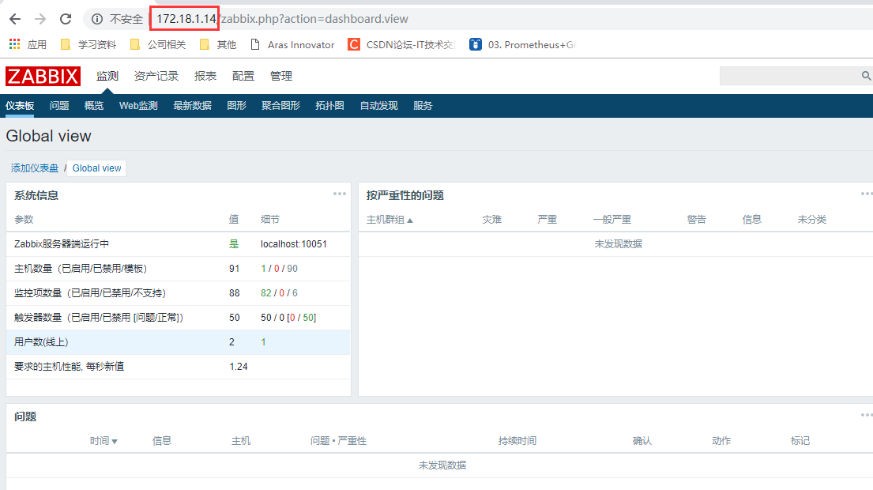Open the 学习资料 bookmark folder
Viewport: 873px width, 490px height.
[88, 44]
